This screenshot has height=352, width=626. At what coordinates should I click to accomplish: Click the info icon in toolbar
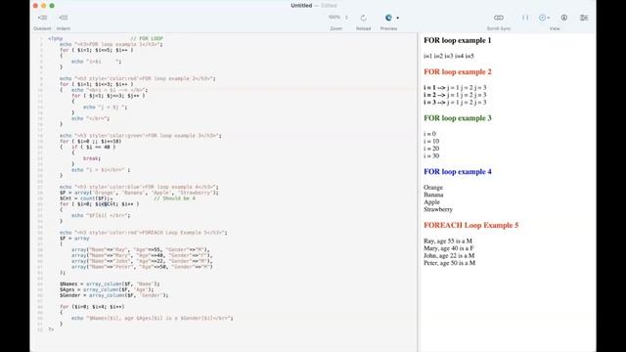click(x=564, y=18)
